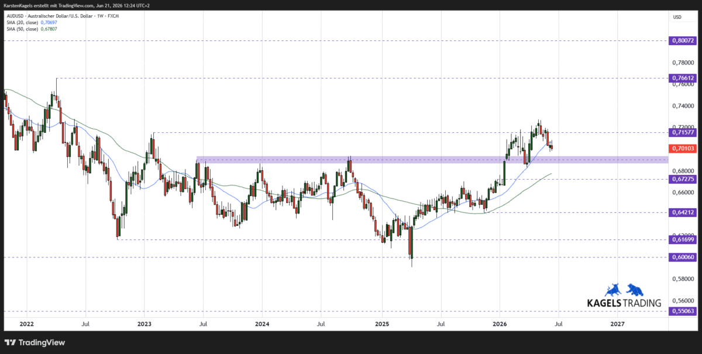
Task: Click the Jul label between 2026 and 2027
Action: tap(559, 323)
